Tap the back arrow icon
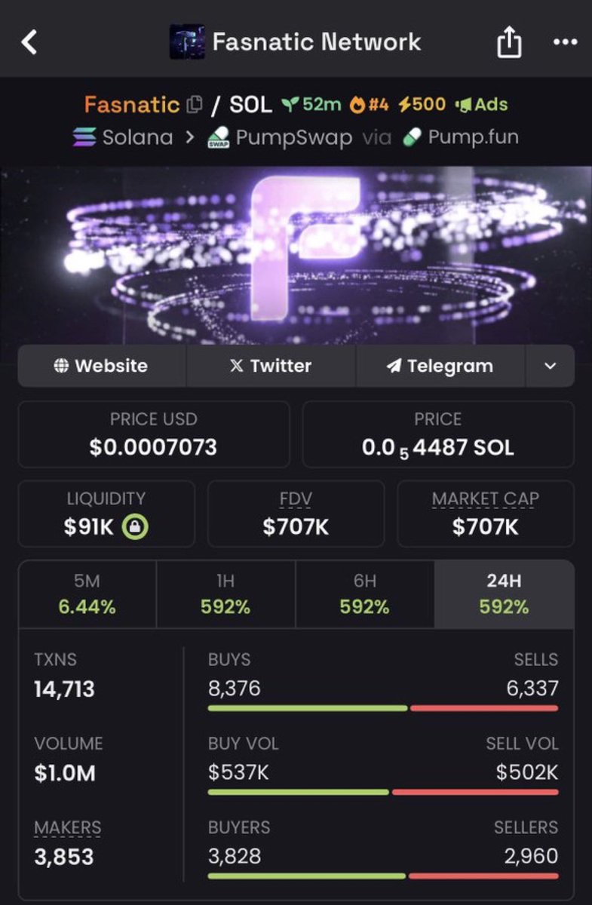Viewport: 592px width, 905px height. pos(29,42)
